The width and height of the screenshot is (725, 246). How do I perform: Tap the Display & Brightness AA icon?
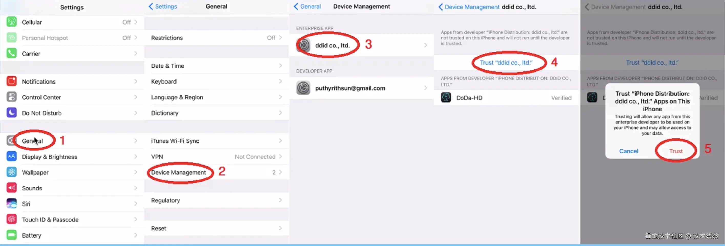(x=12, y=157)
